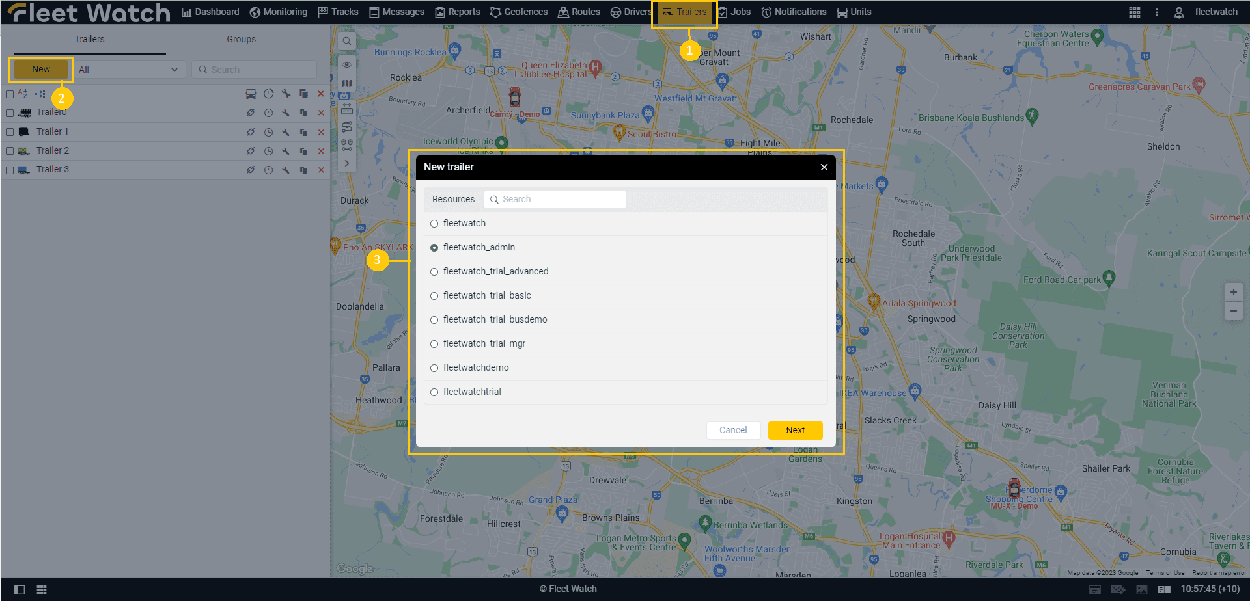1250x601 pixels.
Task: Open the map search tool
Action: coord(347,41)
